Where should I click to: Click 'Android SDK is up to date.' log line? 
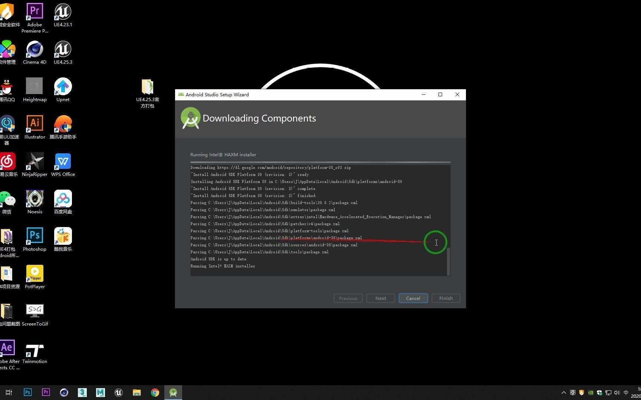[x=219, y=259]
